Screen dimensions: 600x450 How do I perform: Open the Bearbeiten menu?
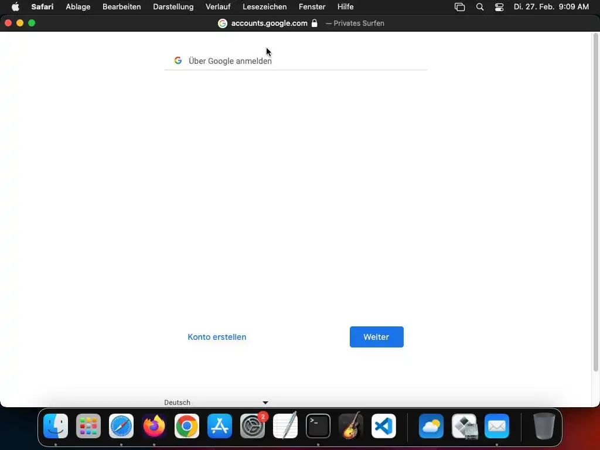point(122,7)
